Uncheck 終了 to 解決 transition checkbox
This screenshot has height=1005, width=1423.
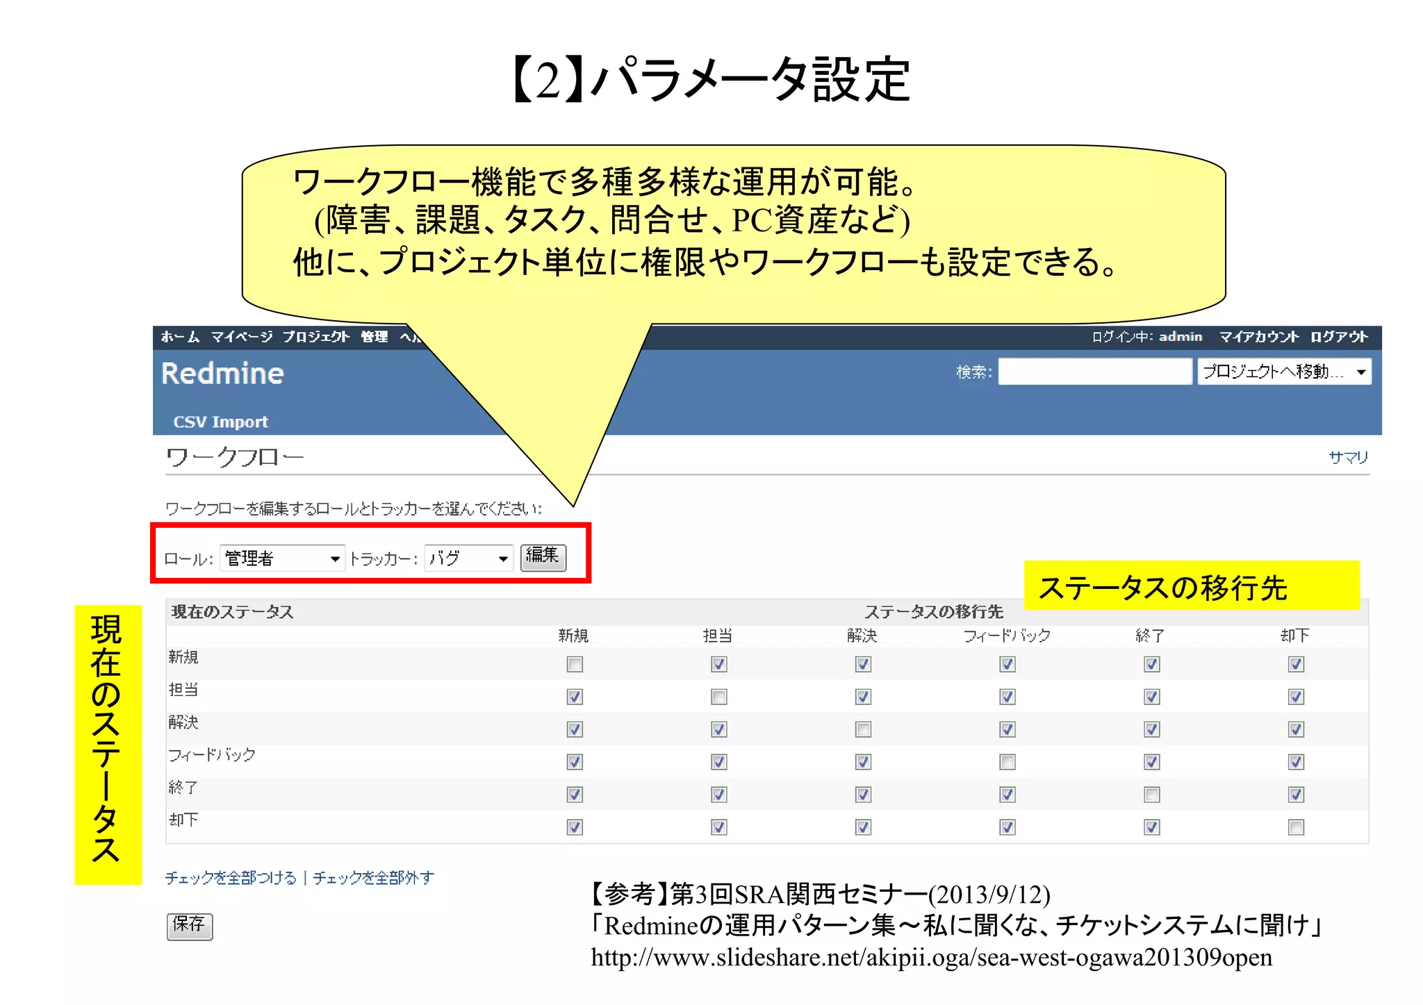click(863, 795)
